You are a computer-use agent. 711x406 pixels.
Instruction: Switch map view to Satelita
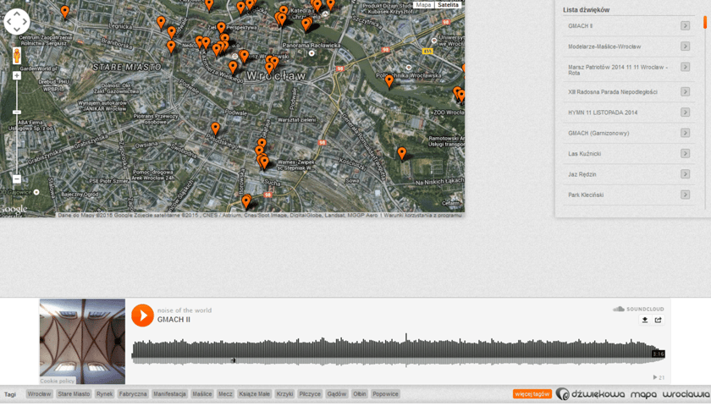pos(448,5)
